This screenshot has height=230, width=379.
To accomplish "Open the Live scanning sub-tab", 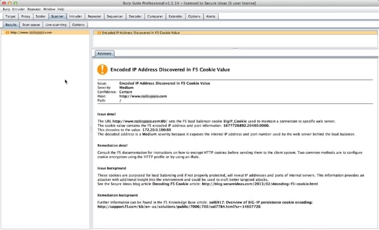I will 56,25.
